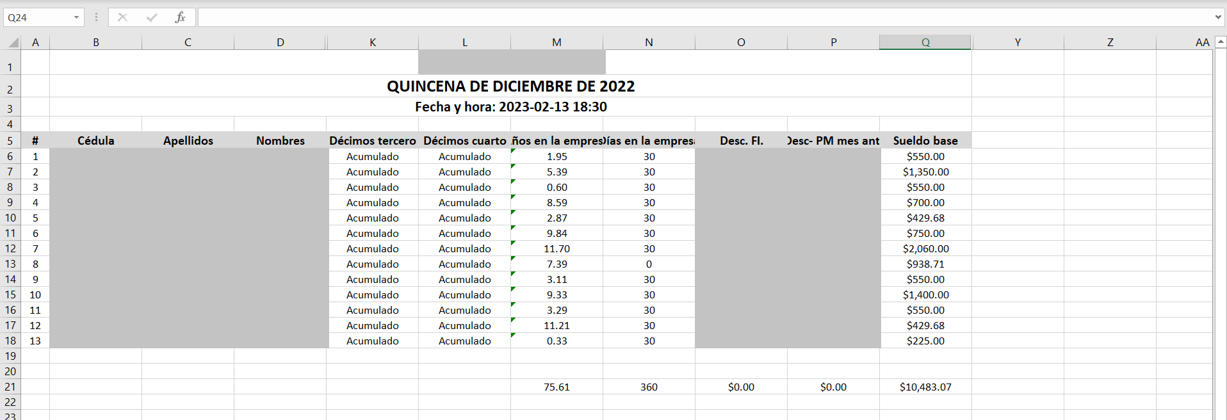Click into the formula bar input
The image size is (1227, 420).
(x=704, y=17)
